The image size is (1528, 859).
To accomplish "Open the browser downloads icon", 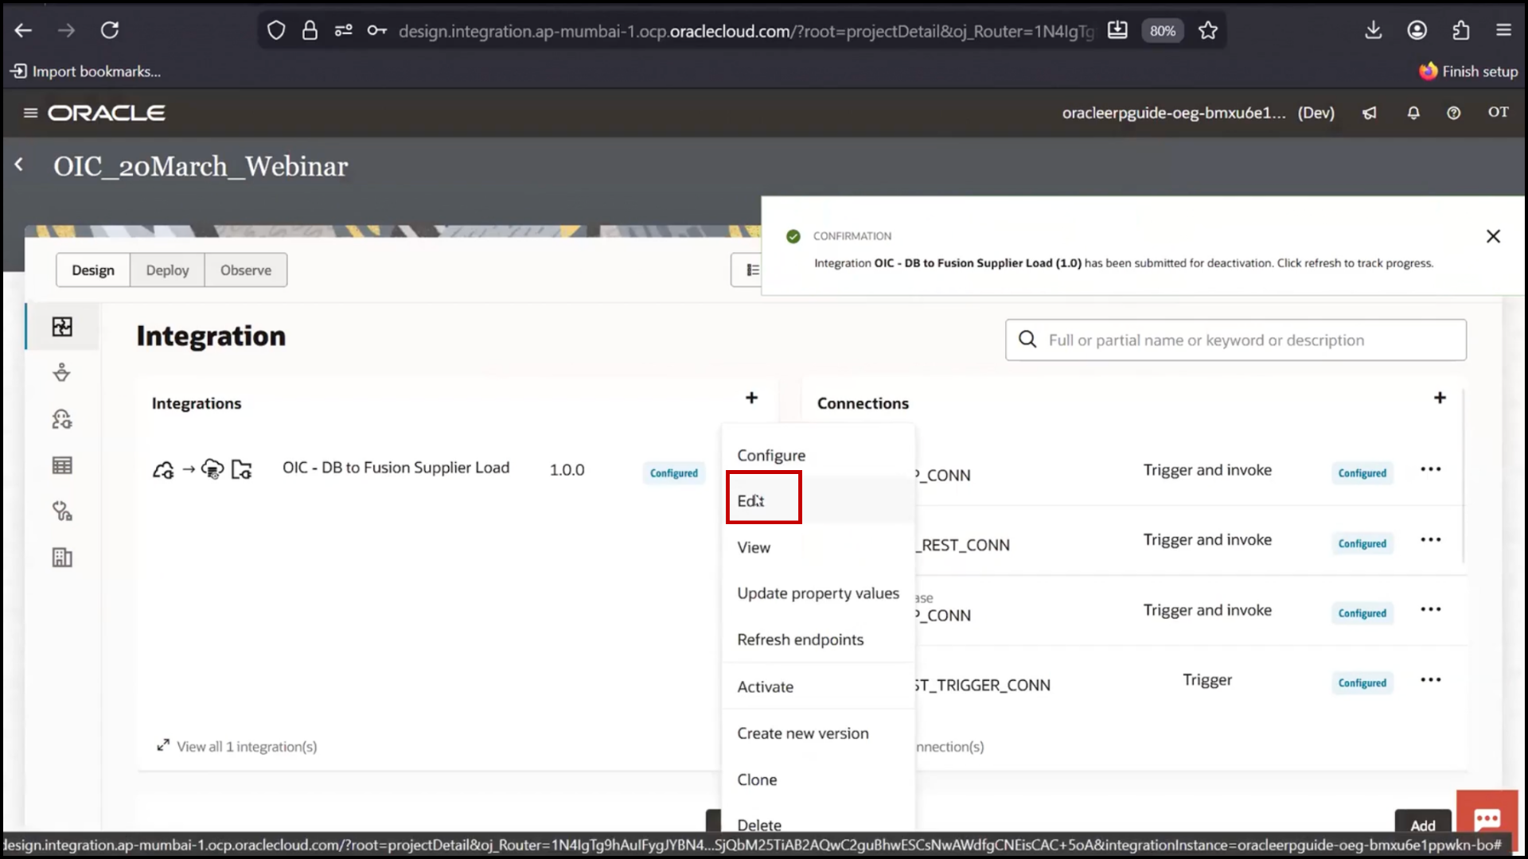I will (1373, 30).
